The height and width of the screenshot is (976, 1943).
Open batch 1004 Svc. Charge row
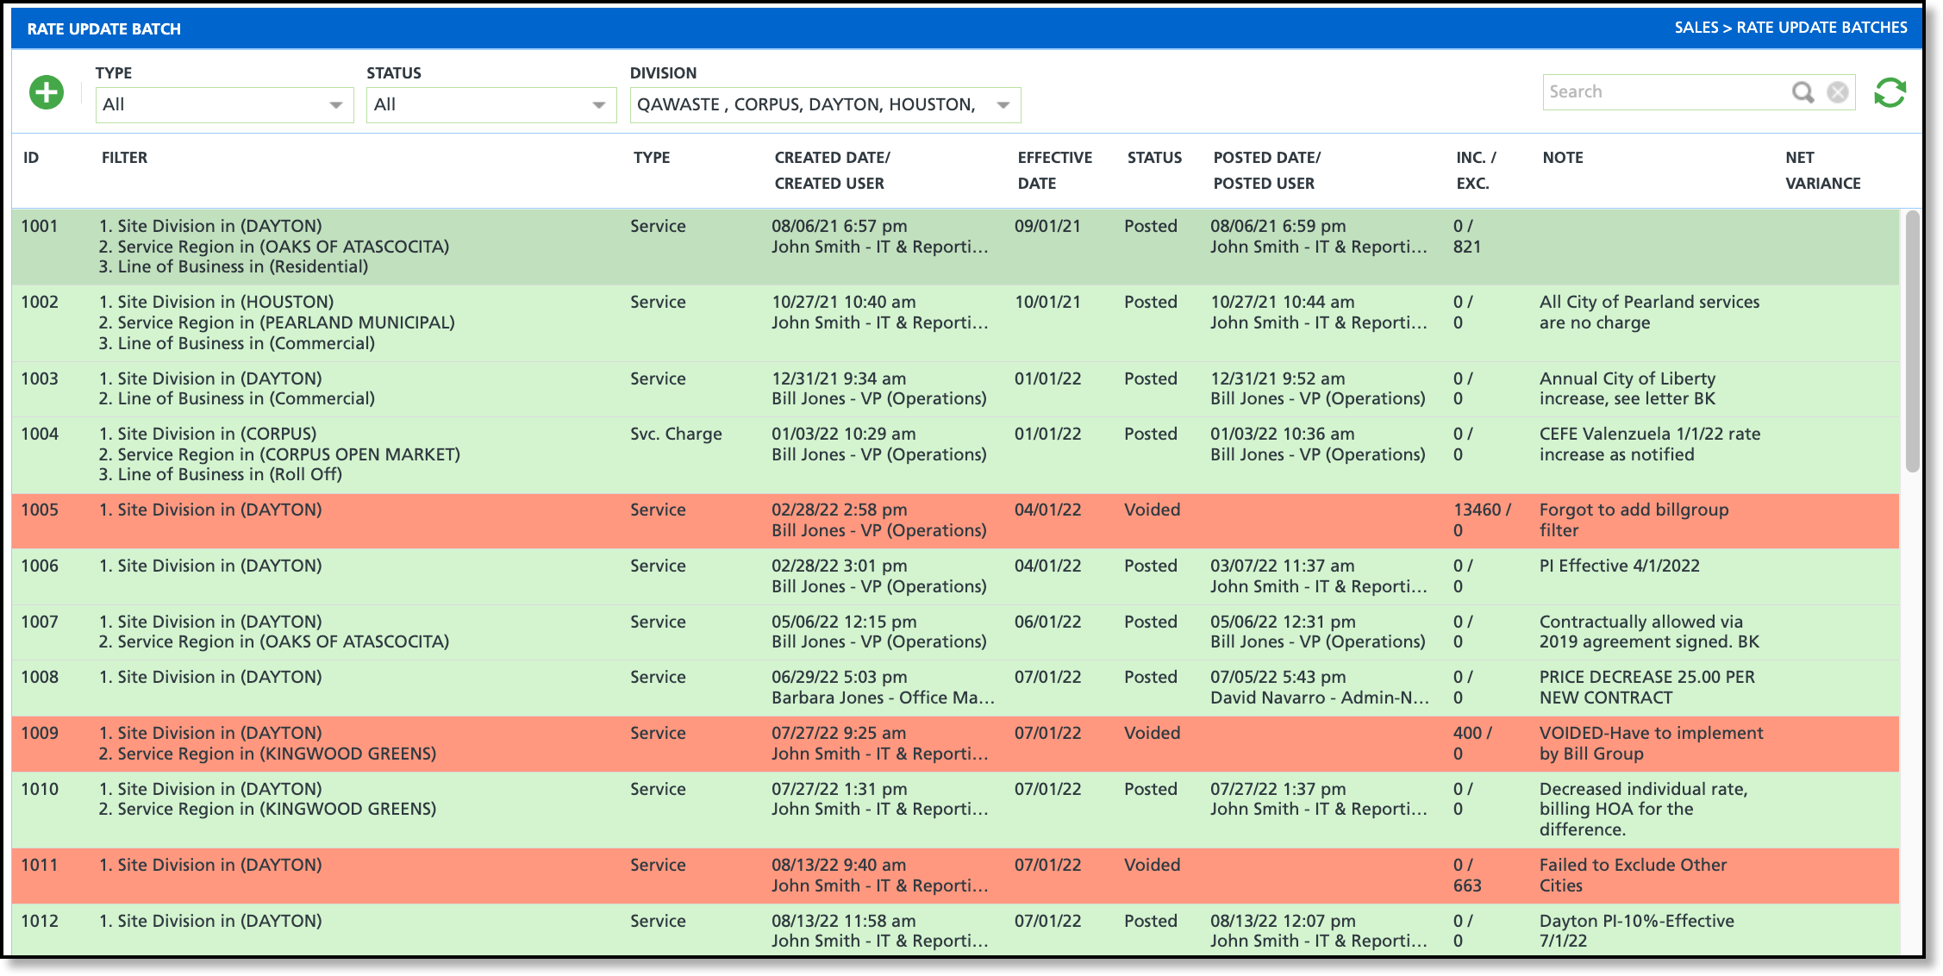[675, 435]
